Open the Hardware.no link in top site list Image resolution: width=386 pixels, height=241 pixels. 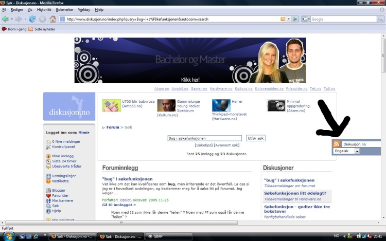(x=221, y=89)
